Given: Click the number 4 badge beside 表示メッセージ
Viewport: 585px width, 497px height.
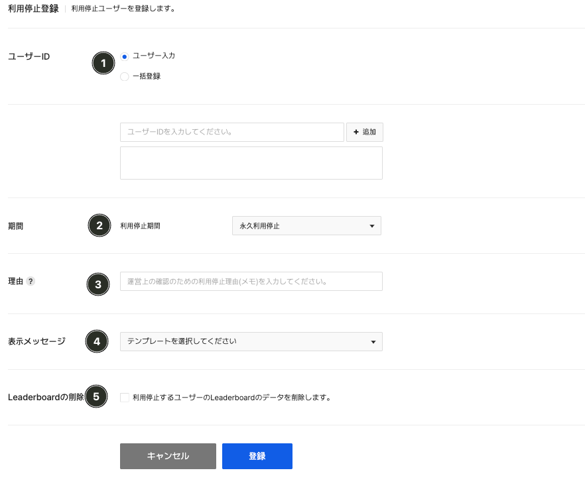Looking at the screenshot, I should coord(97,342).
